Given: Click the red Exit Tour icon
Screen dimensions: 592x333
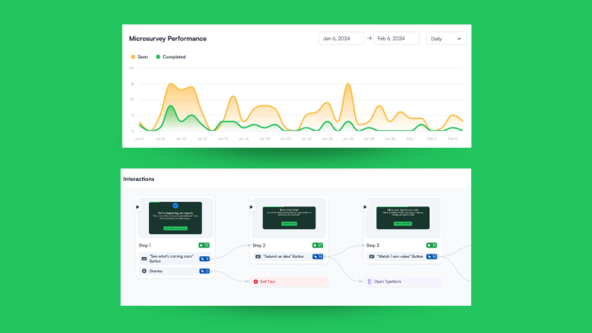Looking at the screenshot, I should [x=255, y=281].
